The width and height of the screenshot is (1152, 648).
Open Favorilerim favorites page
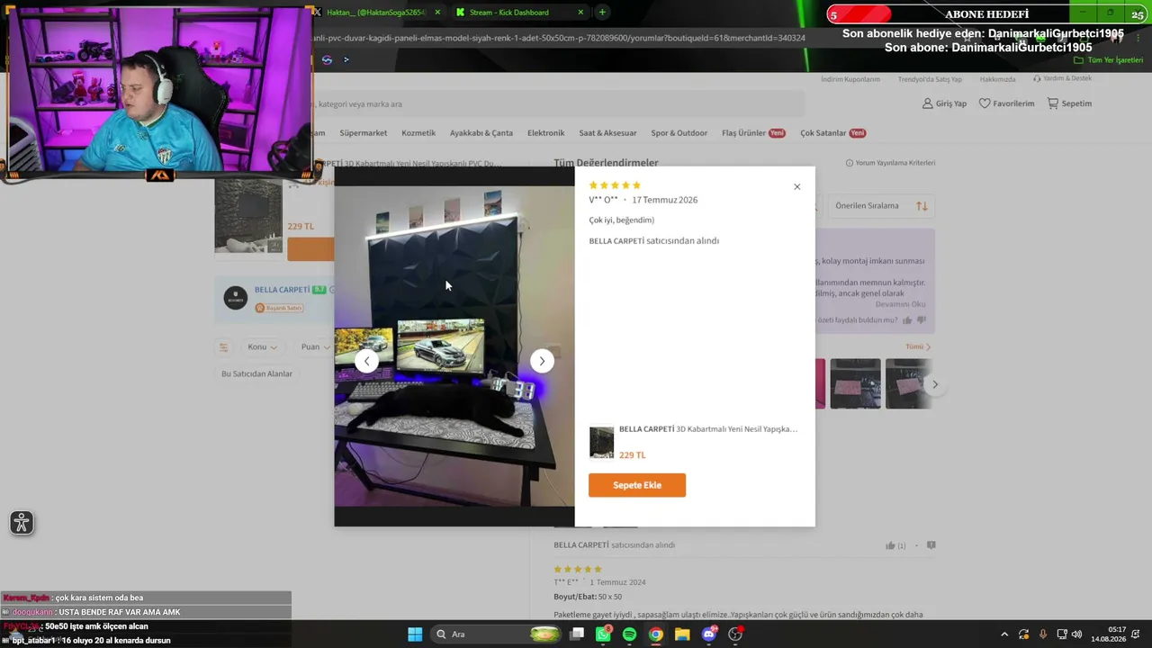[x=1006, y=103]
